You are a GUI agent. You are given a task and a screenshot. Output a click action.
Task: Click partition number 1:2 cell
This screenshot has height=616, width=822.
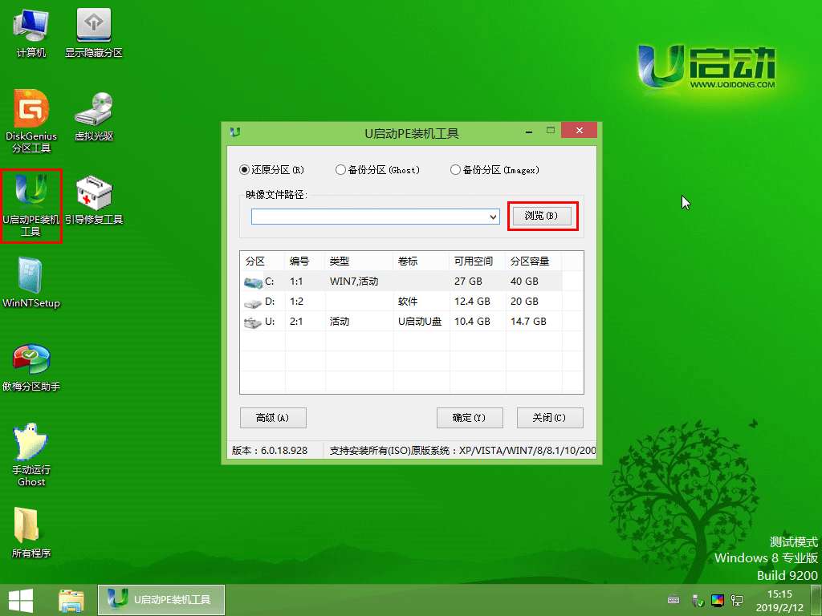[296, 302]
